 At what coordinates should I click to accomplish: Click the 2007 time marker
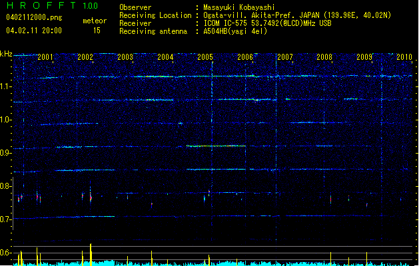(285, 57)
